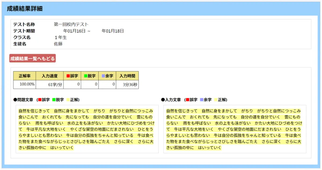Click the red swatch in 誤字 table header
The height and width of the screenshot is (170, 322).
point(68,76)
